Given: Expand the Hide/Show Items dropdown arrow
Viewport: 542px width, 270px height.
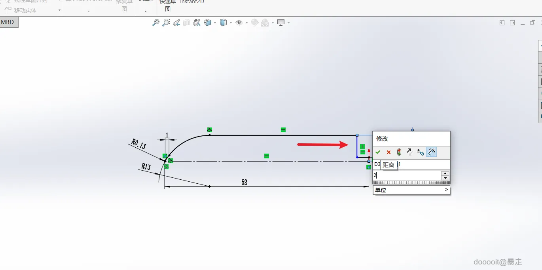Looking at the screenshot, I should tap(246, 23).
